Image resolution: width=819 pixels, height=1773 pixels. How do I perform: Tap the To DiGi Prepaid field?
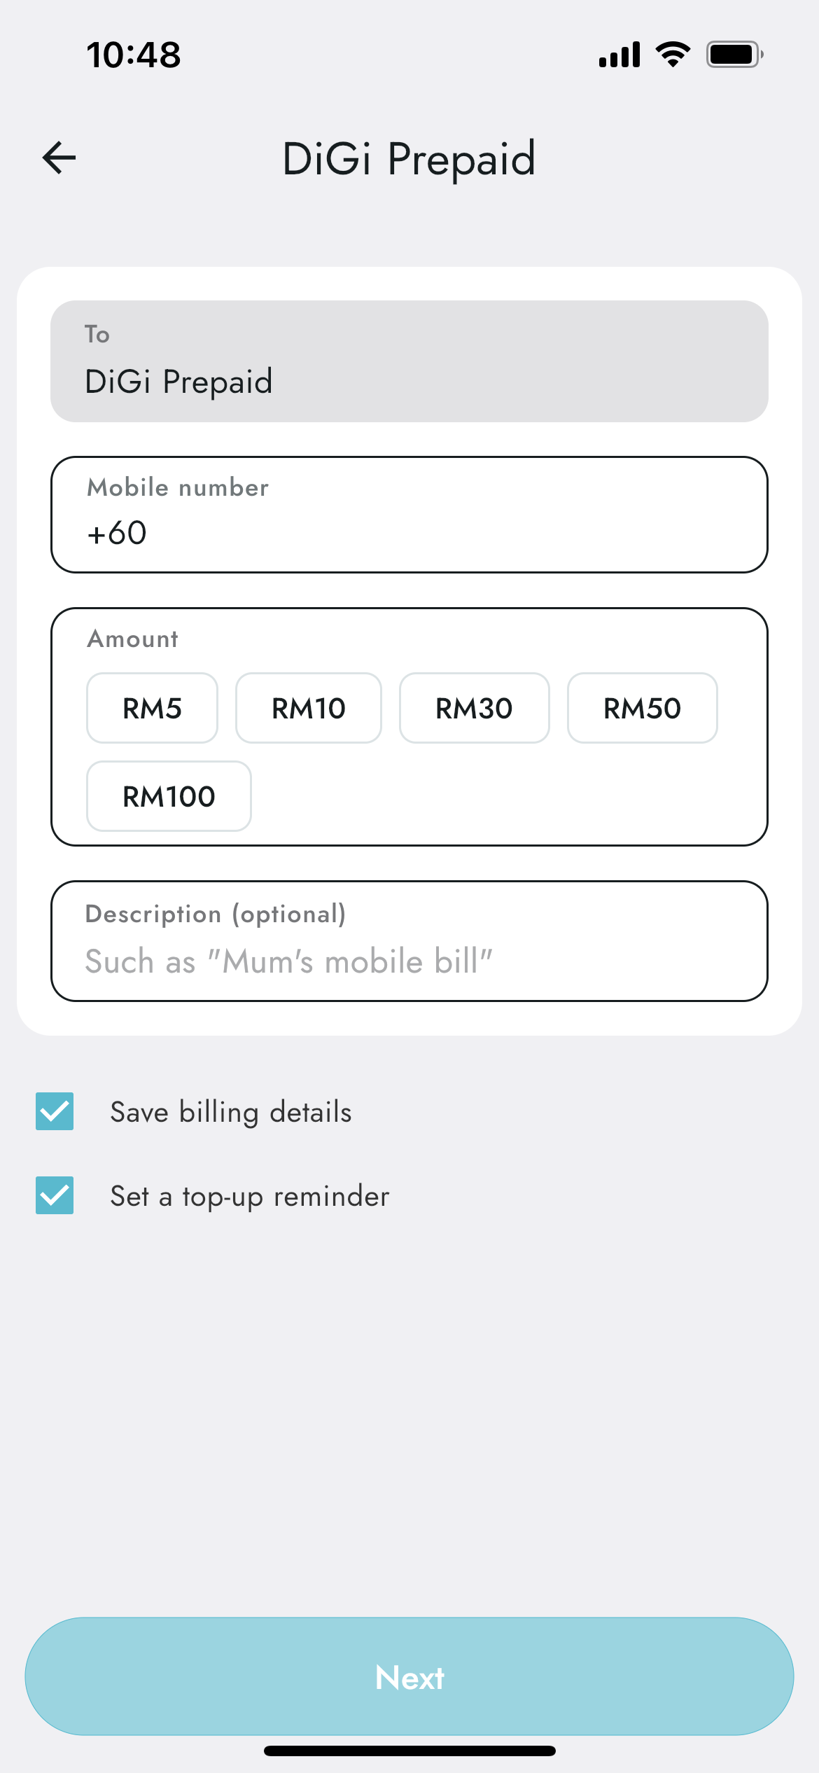[x=409, y=361]
